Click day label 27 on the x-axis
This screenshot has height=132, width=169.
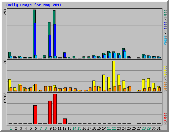(x=139, y=128)
